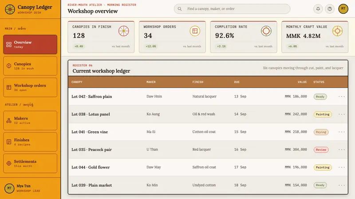Image resolution: width=355 pixels, height=199 pixels.
Task: Open more options for Lot 041 Green vine
Action: (341, 132)
